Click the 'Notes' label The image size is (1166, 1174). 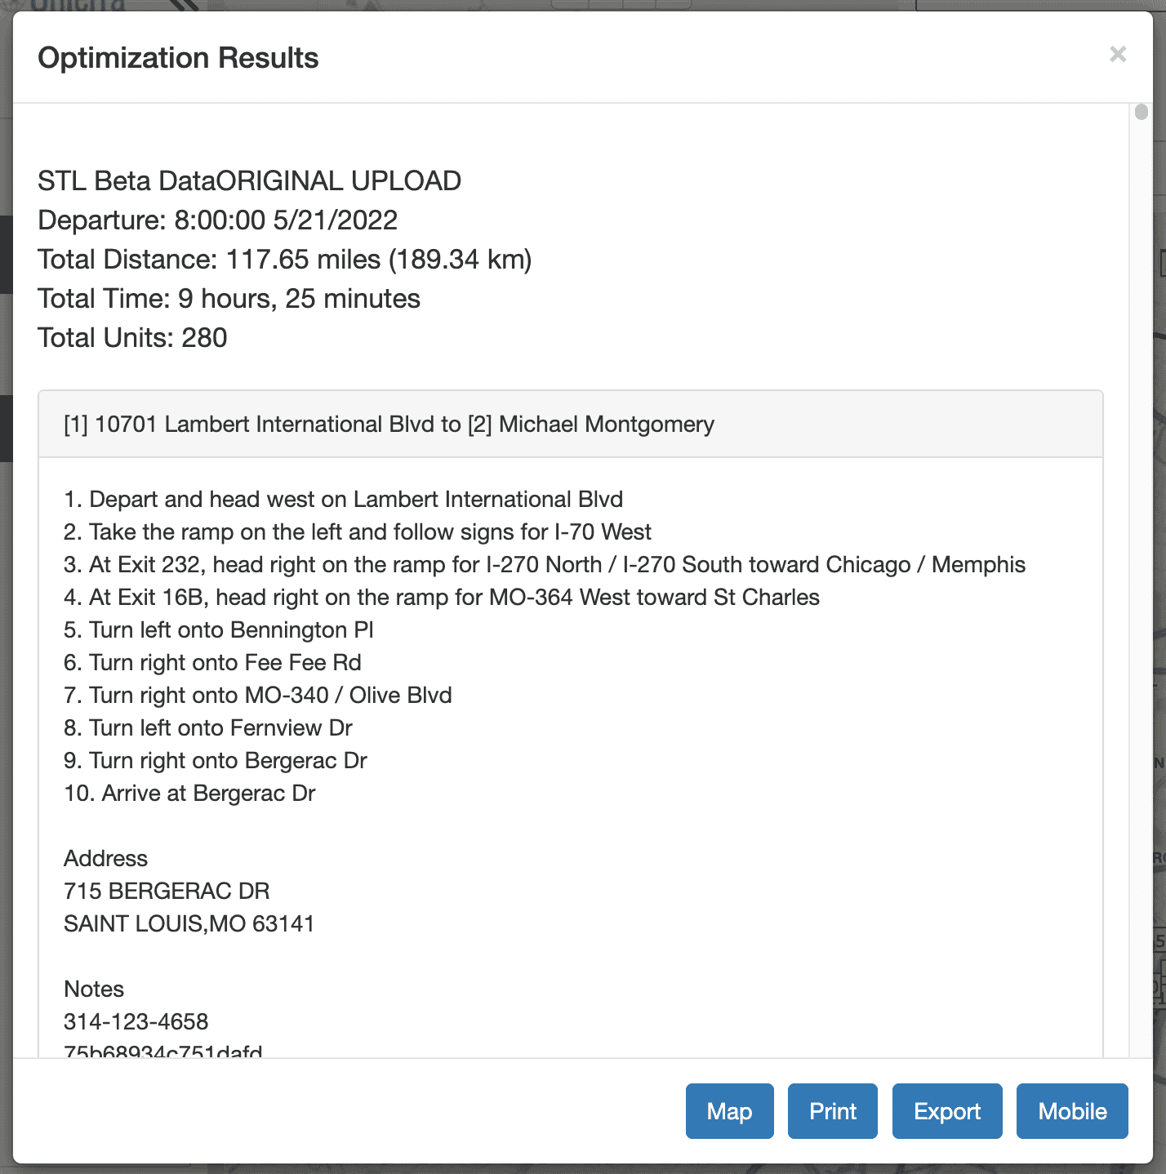click(x=94, y=989)
